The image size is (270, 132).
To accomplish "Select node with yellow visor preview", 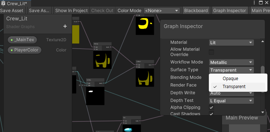I will [x=145, y=24].
